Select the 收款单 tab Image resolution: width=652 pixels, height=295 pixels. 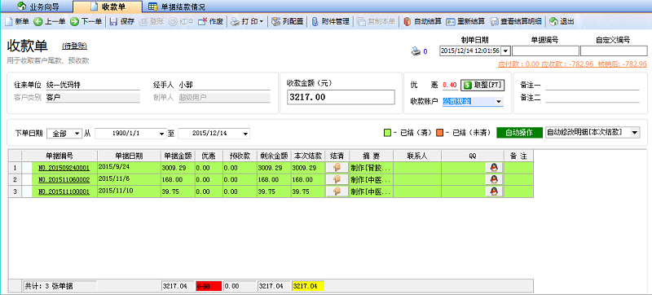108,7
